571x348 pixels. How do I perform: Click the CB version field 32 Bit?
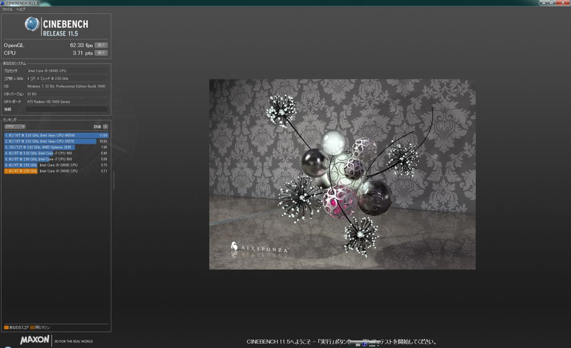tap(66, 94)
